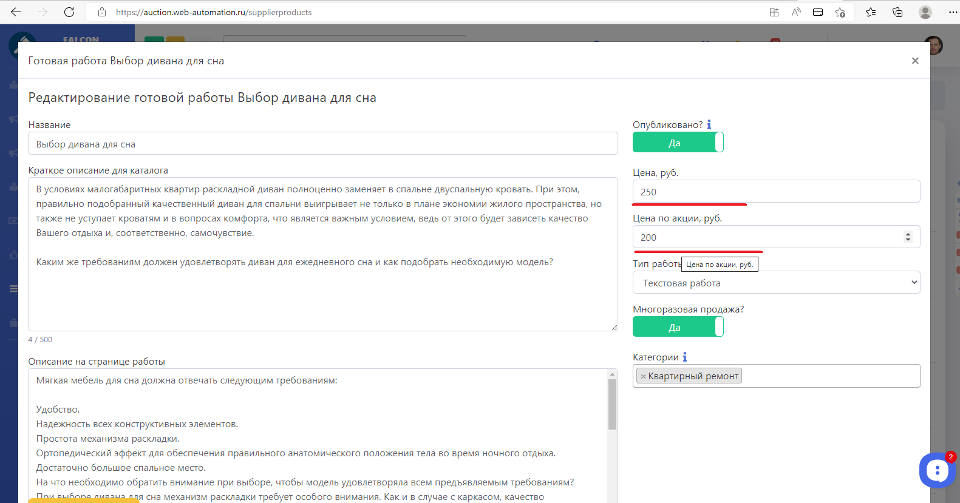Toggle the Опубликовано switch
This screenshot has width=960, height=503.
(678, 143)
